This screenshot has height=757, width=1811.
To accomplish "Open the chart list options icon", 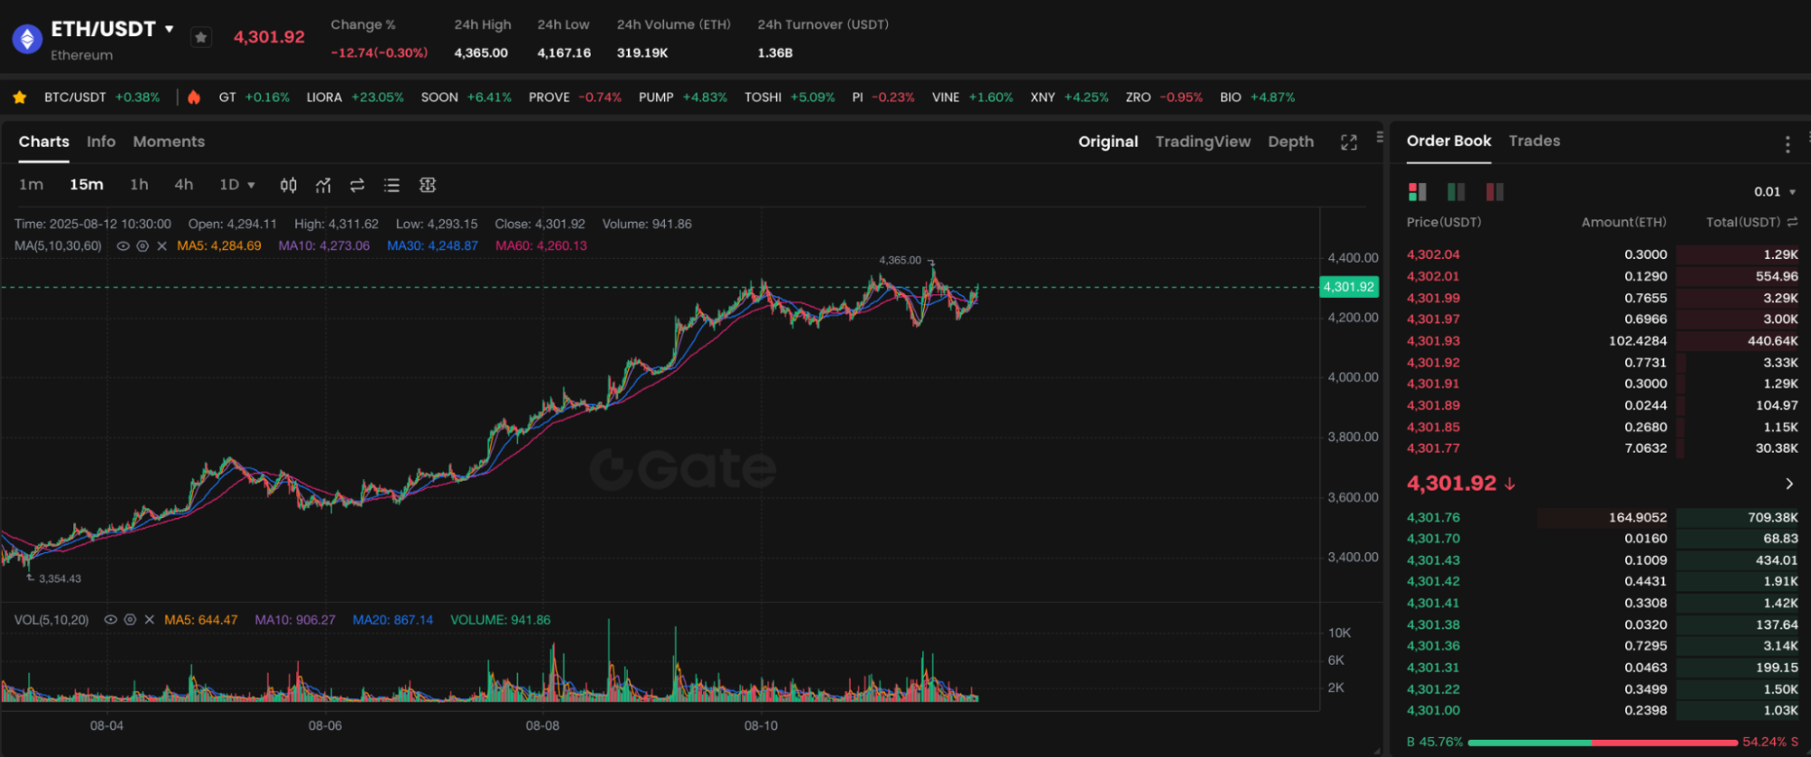I will pyautogui.click(x=391, y=185).
